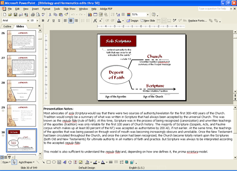Click the Design button
The image size is (237, 171).
[133, 20]
